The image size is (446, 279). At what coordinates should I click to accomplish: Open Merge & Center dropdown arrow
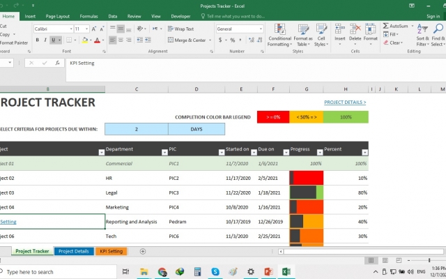(x=210, y=40)
